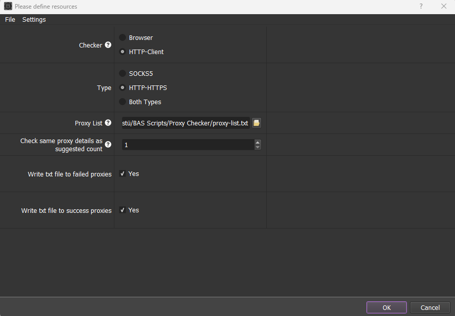Uncheck write txt file to success proxies
The height and width of the screenshot is (316, 455).
pos(122,210)
